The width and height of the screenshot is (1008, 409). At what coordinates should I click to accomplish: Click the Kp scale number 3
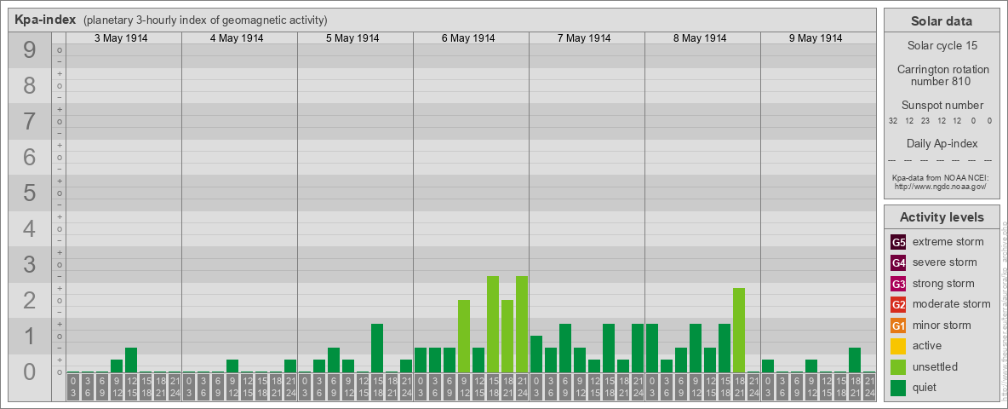(30, 264)
